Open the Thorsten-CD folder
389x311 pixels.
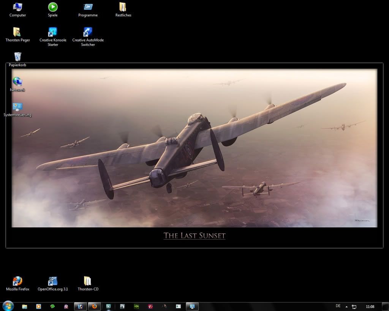point(88,281)
